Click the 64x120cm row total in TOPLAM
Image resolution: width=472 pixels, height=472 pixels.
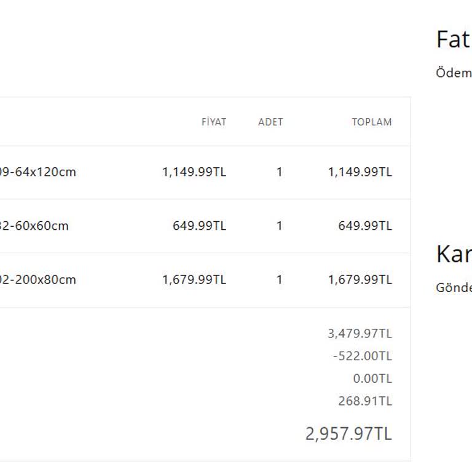tap(360, 172)
